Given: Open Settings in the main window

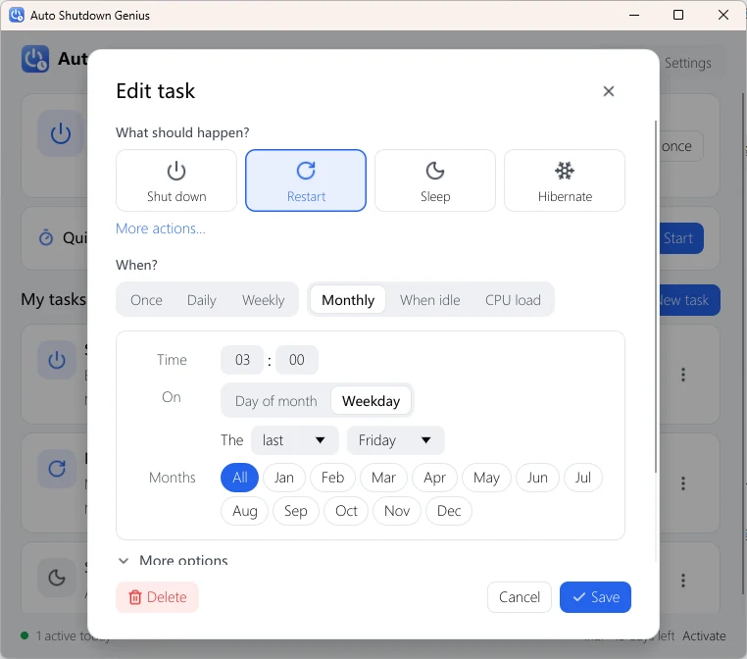Looking at the screenshot, I should click(687, 63).
